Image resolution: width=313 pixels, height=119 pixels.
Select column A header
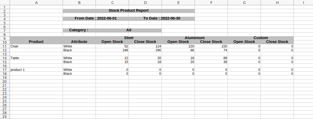click(x=36, y=3)
